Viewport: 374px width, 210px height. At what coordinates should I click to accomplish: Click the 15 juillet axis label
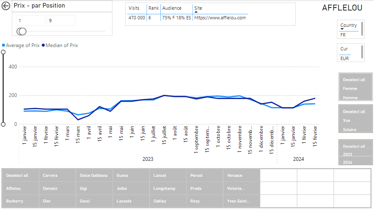pyautogui.click(x=164, y=135)
